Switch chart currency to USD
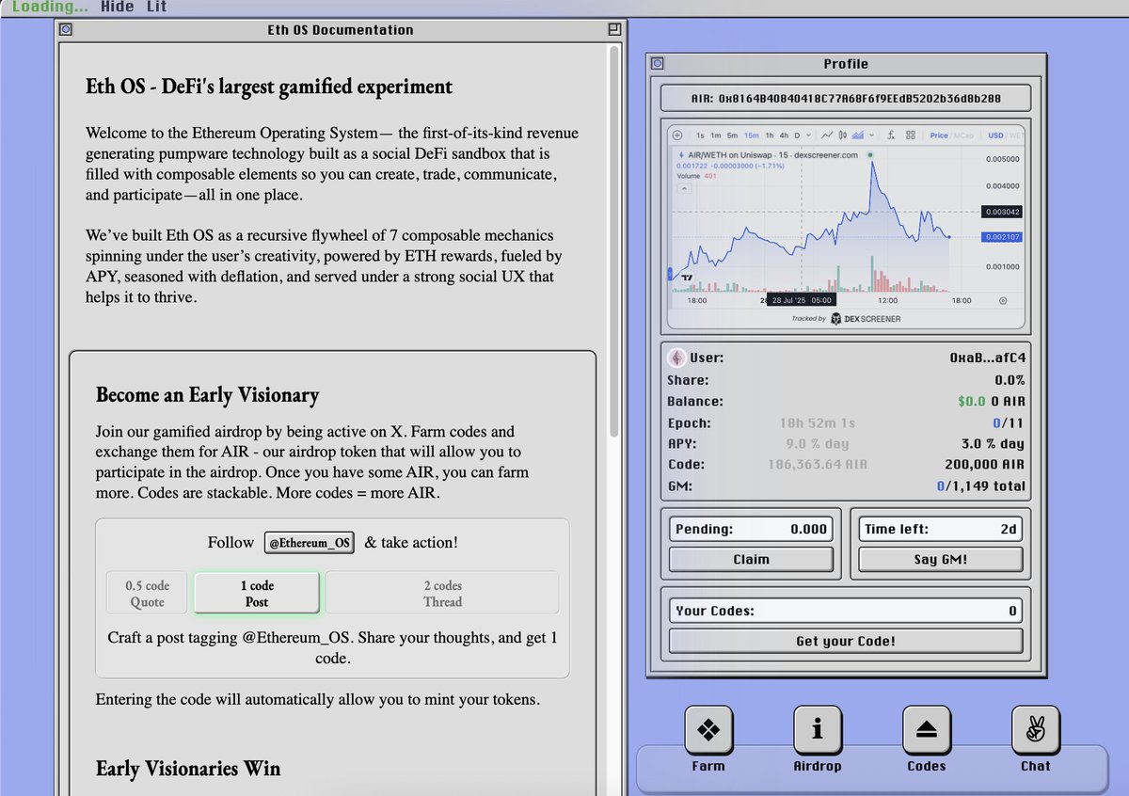Viewport: 1129px width, 796px height. pos(995,135)
